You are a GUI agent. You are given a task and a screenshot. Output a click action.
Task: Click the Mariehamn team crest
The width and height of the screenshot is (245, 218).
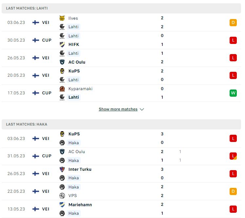pyautogui.click(x=62, y=205)
